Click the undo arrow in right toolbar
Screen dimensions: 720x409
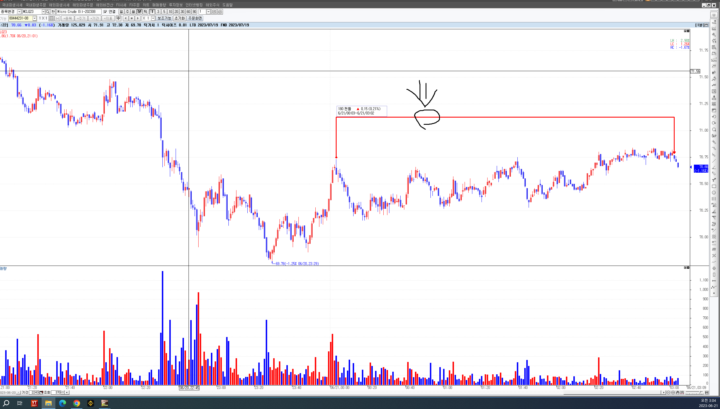(714, 117)
